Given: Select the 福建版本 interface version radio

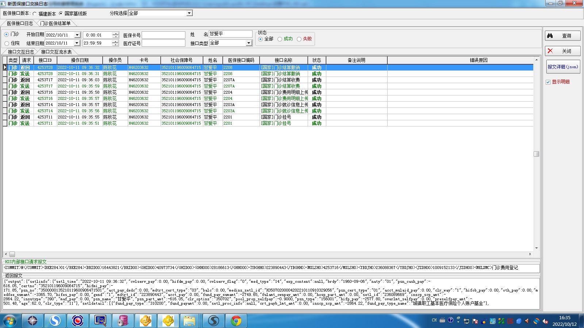Looking at the screenshot, I should tap(35, 13).
